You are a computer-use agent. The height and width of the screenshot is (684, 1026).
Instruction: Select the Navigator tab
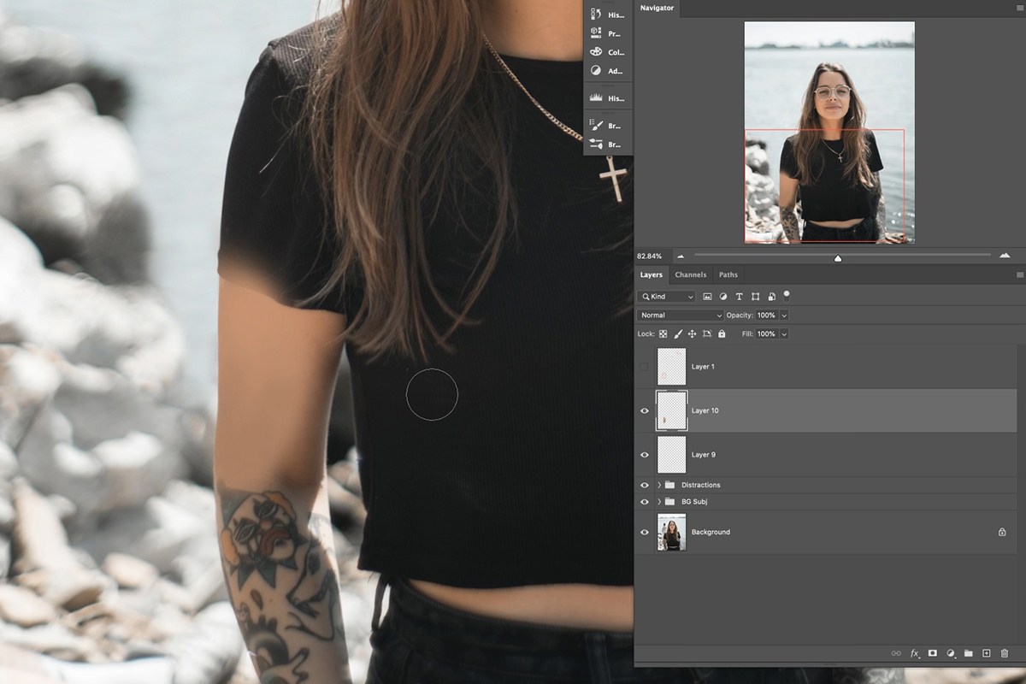(x=657, y=9)
